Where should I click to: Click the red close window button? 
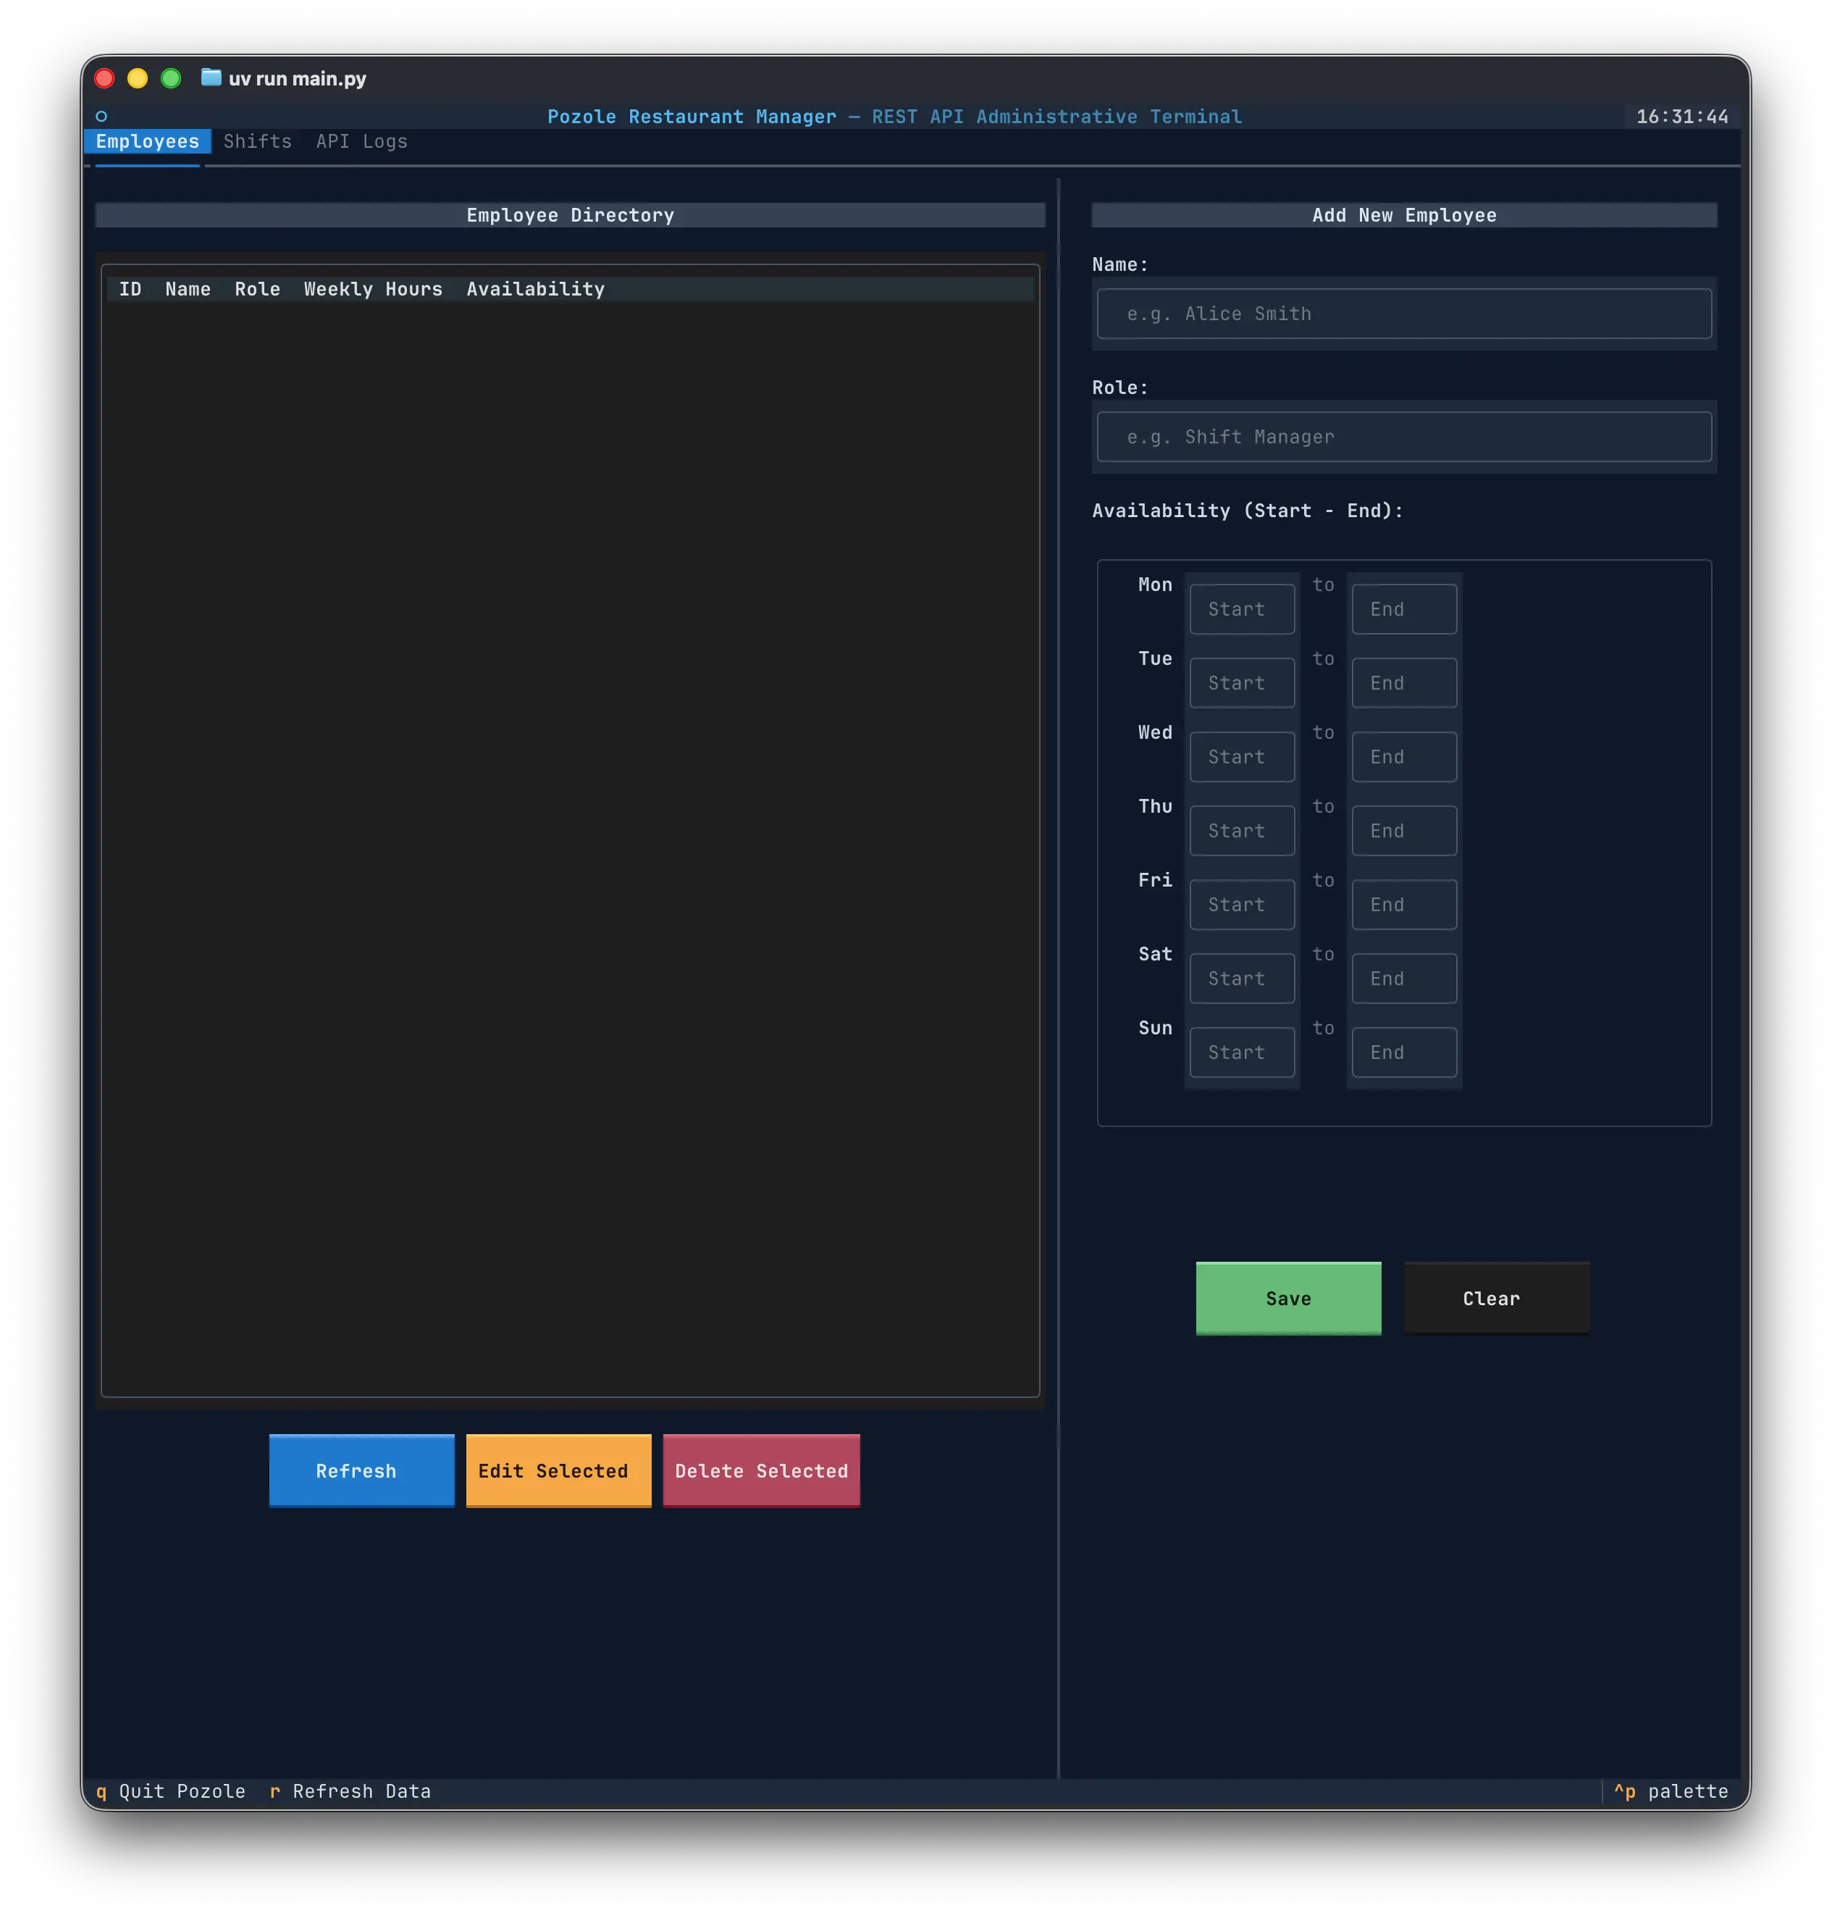point(104,78)
